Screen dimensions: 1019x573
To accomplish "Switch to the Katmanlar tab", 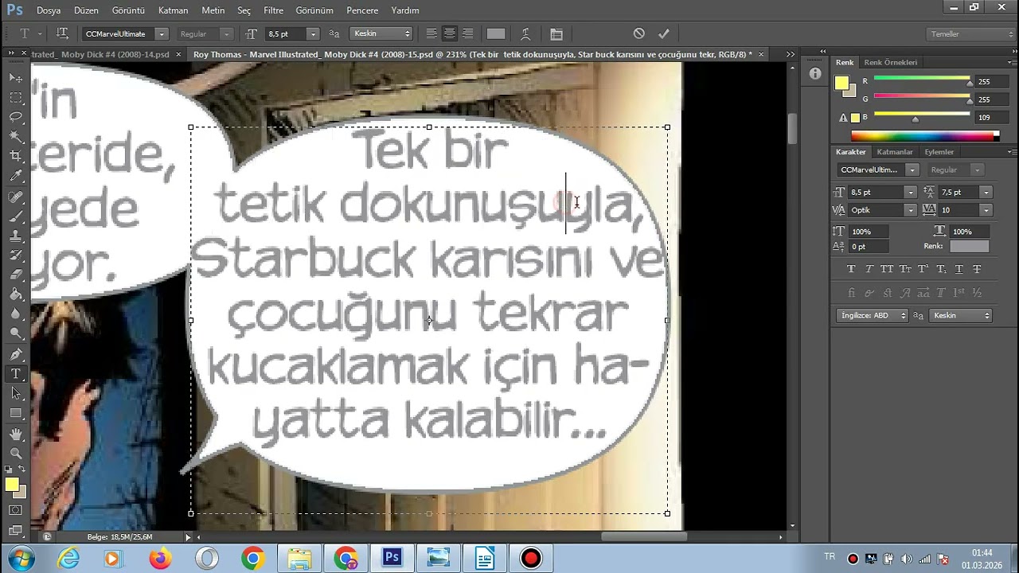I will 895,151.
